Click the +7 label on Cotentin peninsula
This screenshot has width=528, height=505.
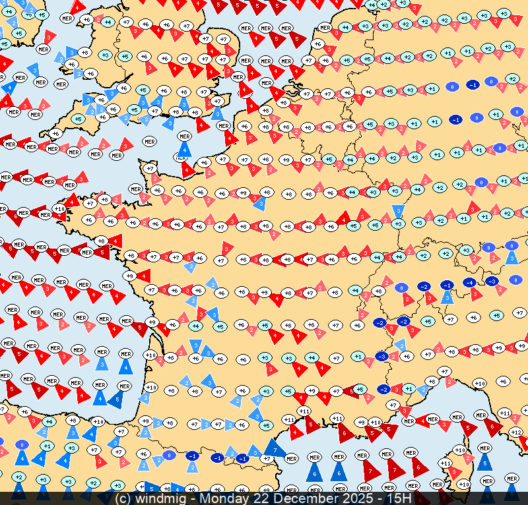click(150, 169)
